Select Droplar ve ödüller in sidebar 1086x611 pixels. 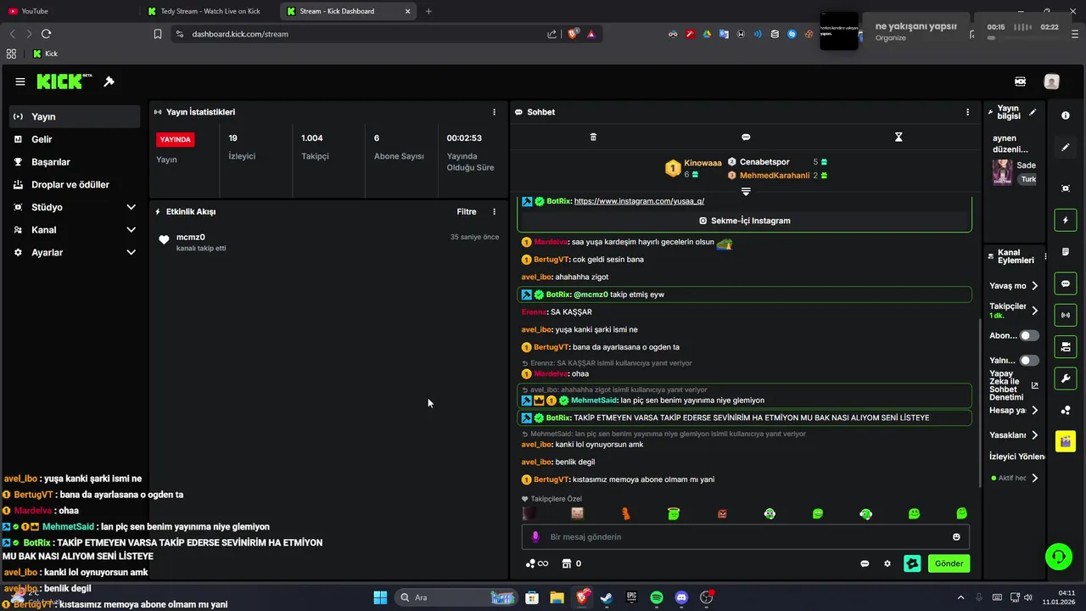(x=75, y=184)
